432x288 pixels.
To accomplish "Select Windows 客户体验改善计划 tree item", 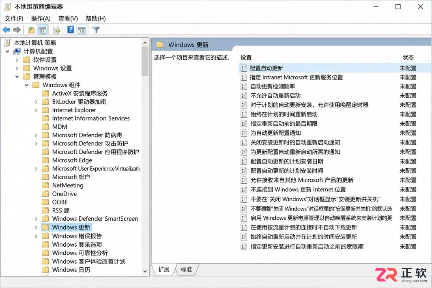I will 89,261.
